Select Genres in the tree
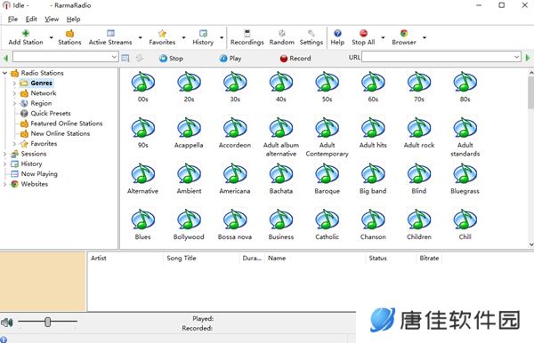The image size is (534, 343). [41, 83]
